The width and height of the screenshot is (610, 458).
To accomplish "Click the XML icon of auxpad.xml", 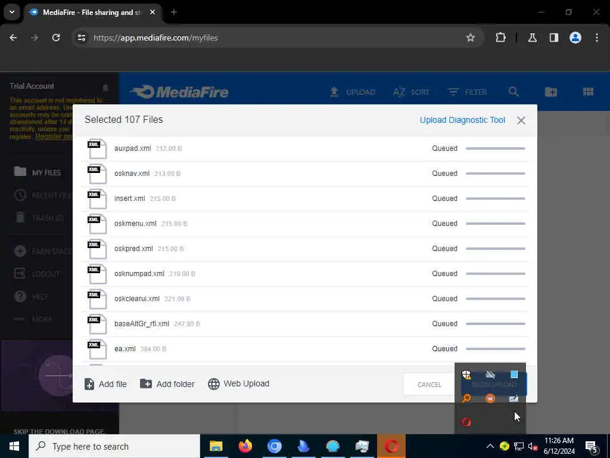I will [x=97, y=148].
